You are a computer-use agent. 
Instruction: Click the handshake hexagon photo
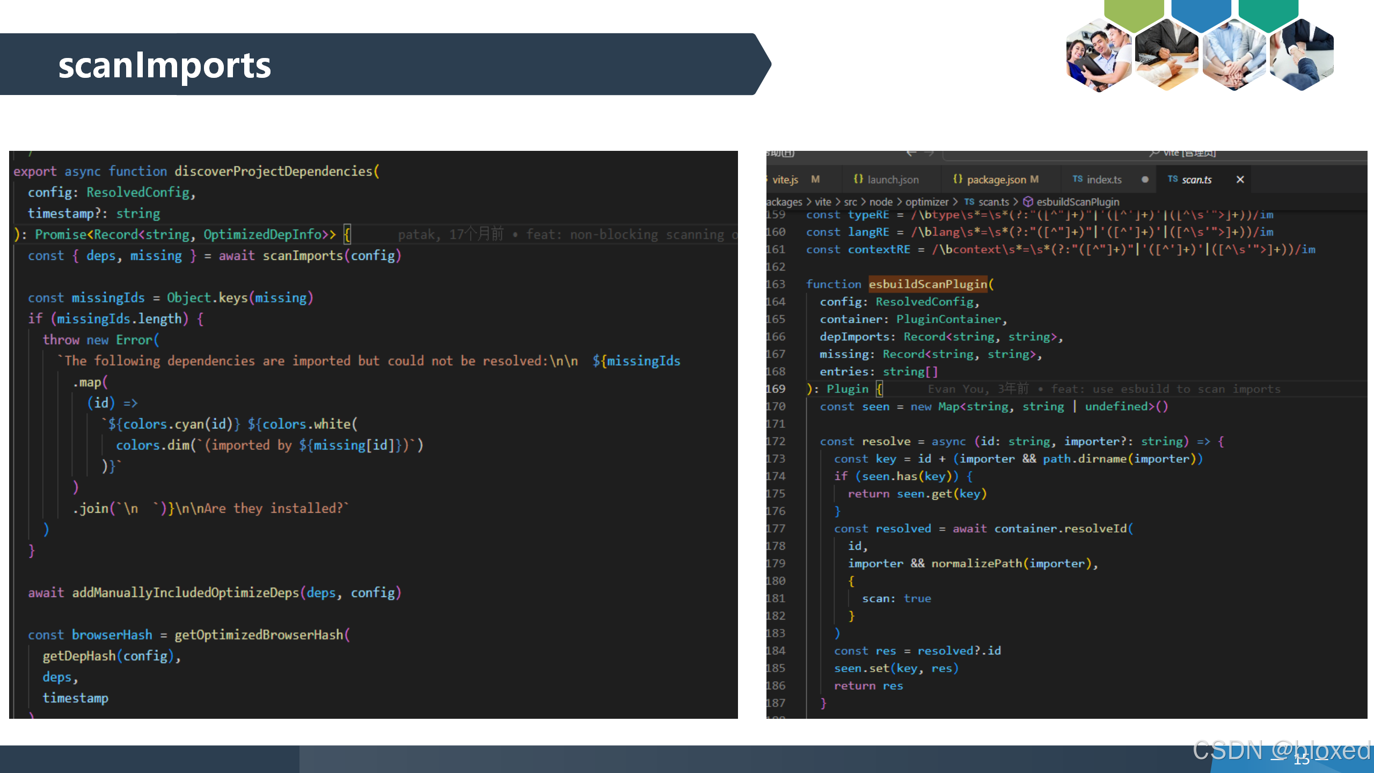point(1302,56)
